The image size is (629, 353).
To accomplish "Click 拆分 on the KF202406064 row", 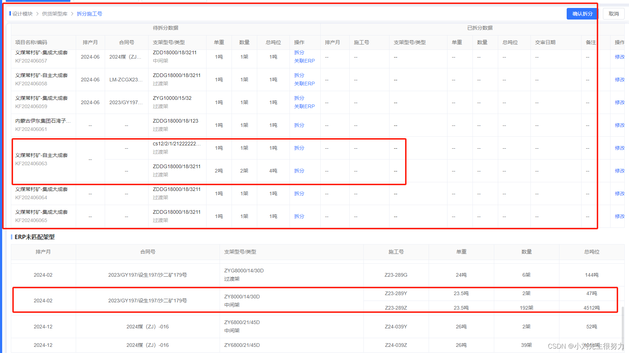I will [x=299, y=193].
